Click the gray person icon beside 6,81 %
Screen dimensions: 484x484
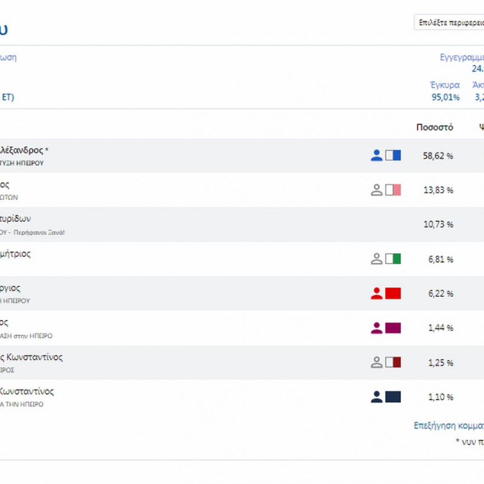click(377, 259)
